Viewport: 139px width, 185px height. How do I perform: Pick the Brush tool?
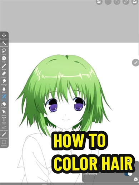4,67
